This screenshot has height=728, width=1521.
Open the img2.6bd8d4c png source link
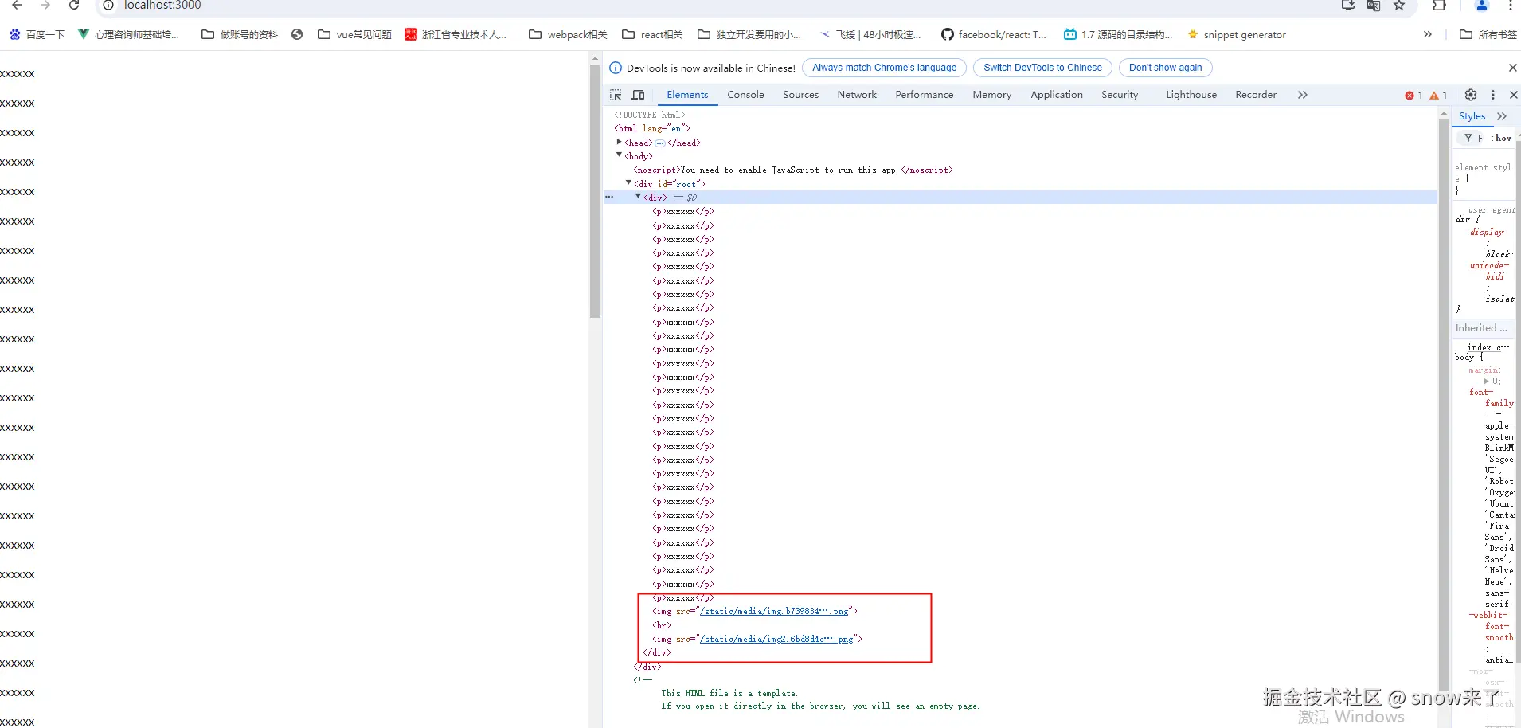click(x=776, y=639)
